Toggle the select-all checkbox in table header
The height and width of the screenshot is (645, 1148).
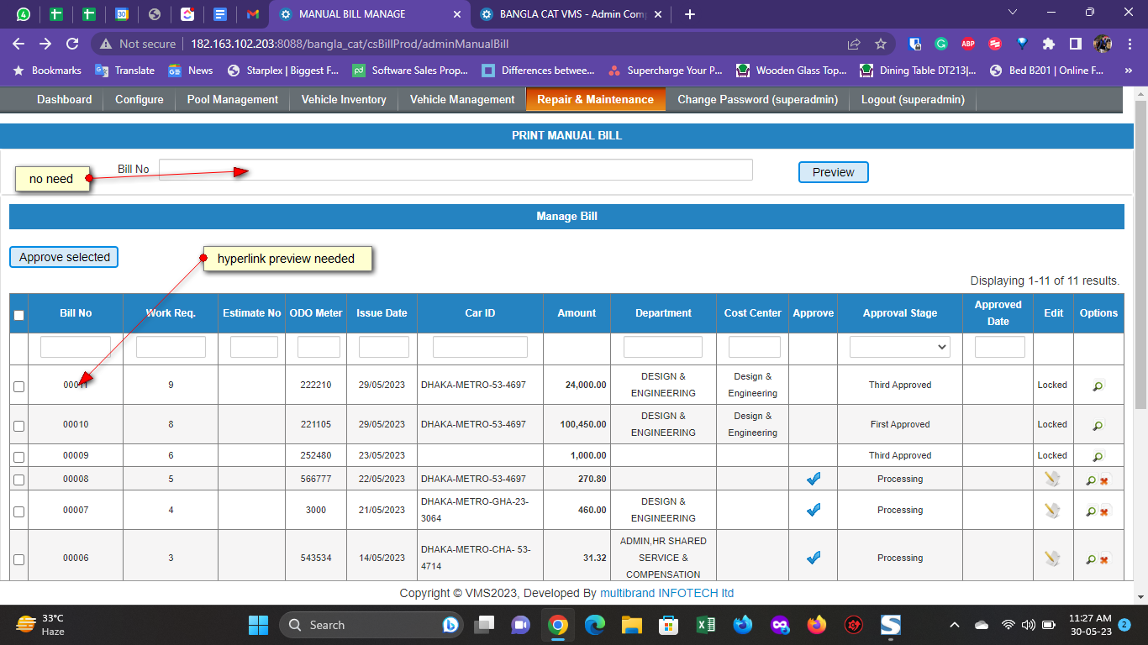18,315
